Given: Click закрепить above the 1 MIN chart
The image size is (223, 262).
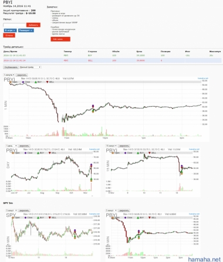Looking at the screenshot, I should 22,75.
